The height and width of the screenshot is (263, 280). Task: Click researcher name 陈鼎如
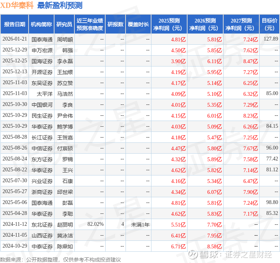65,246
